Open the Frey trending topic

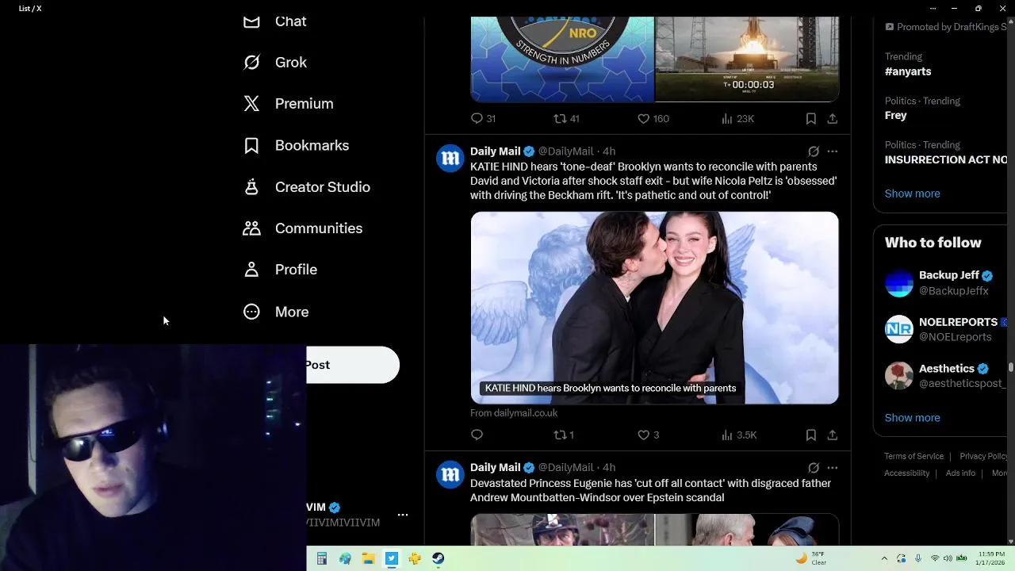click(x=896, y=115)
